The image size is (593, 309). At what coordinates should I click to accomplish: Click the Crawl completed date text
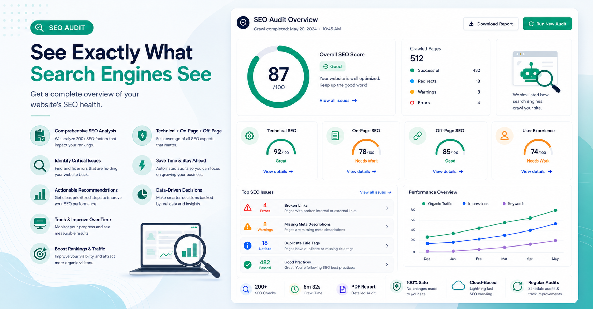(297, 29)
